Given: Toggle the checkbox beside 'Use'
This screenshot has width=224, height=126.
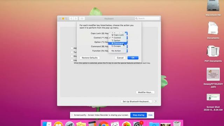Looking at the screenshot, I should pyautogui.click(x=72, y=60).
